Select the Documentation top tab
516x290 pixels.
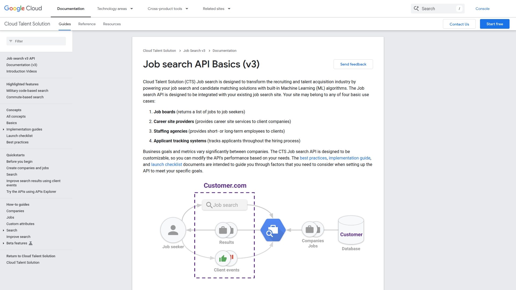71,9
